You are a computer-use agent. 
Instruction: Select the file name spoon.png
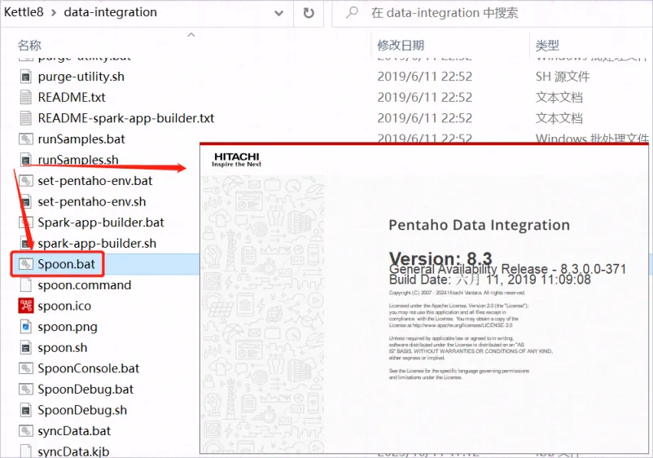(68, 327)
